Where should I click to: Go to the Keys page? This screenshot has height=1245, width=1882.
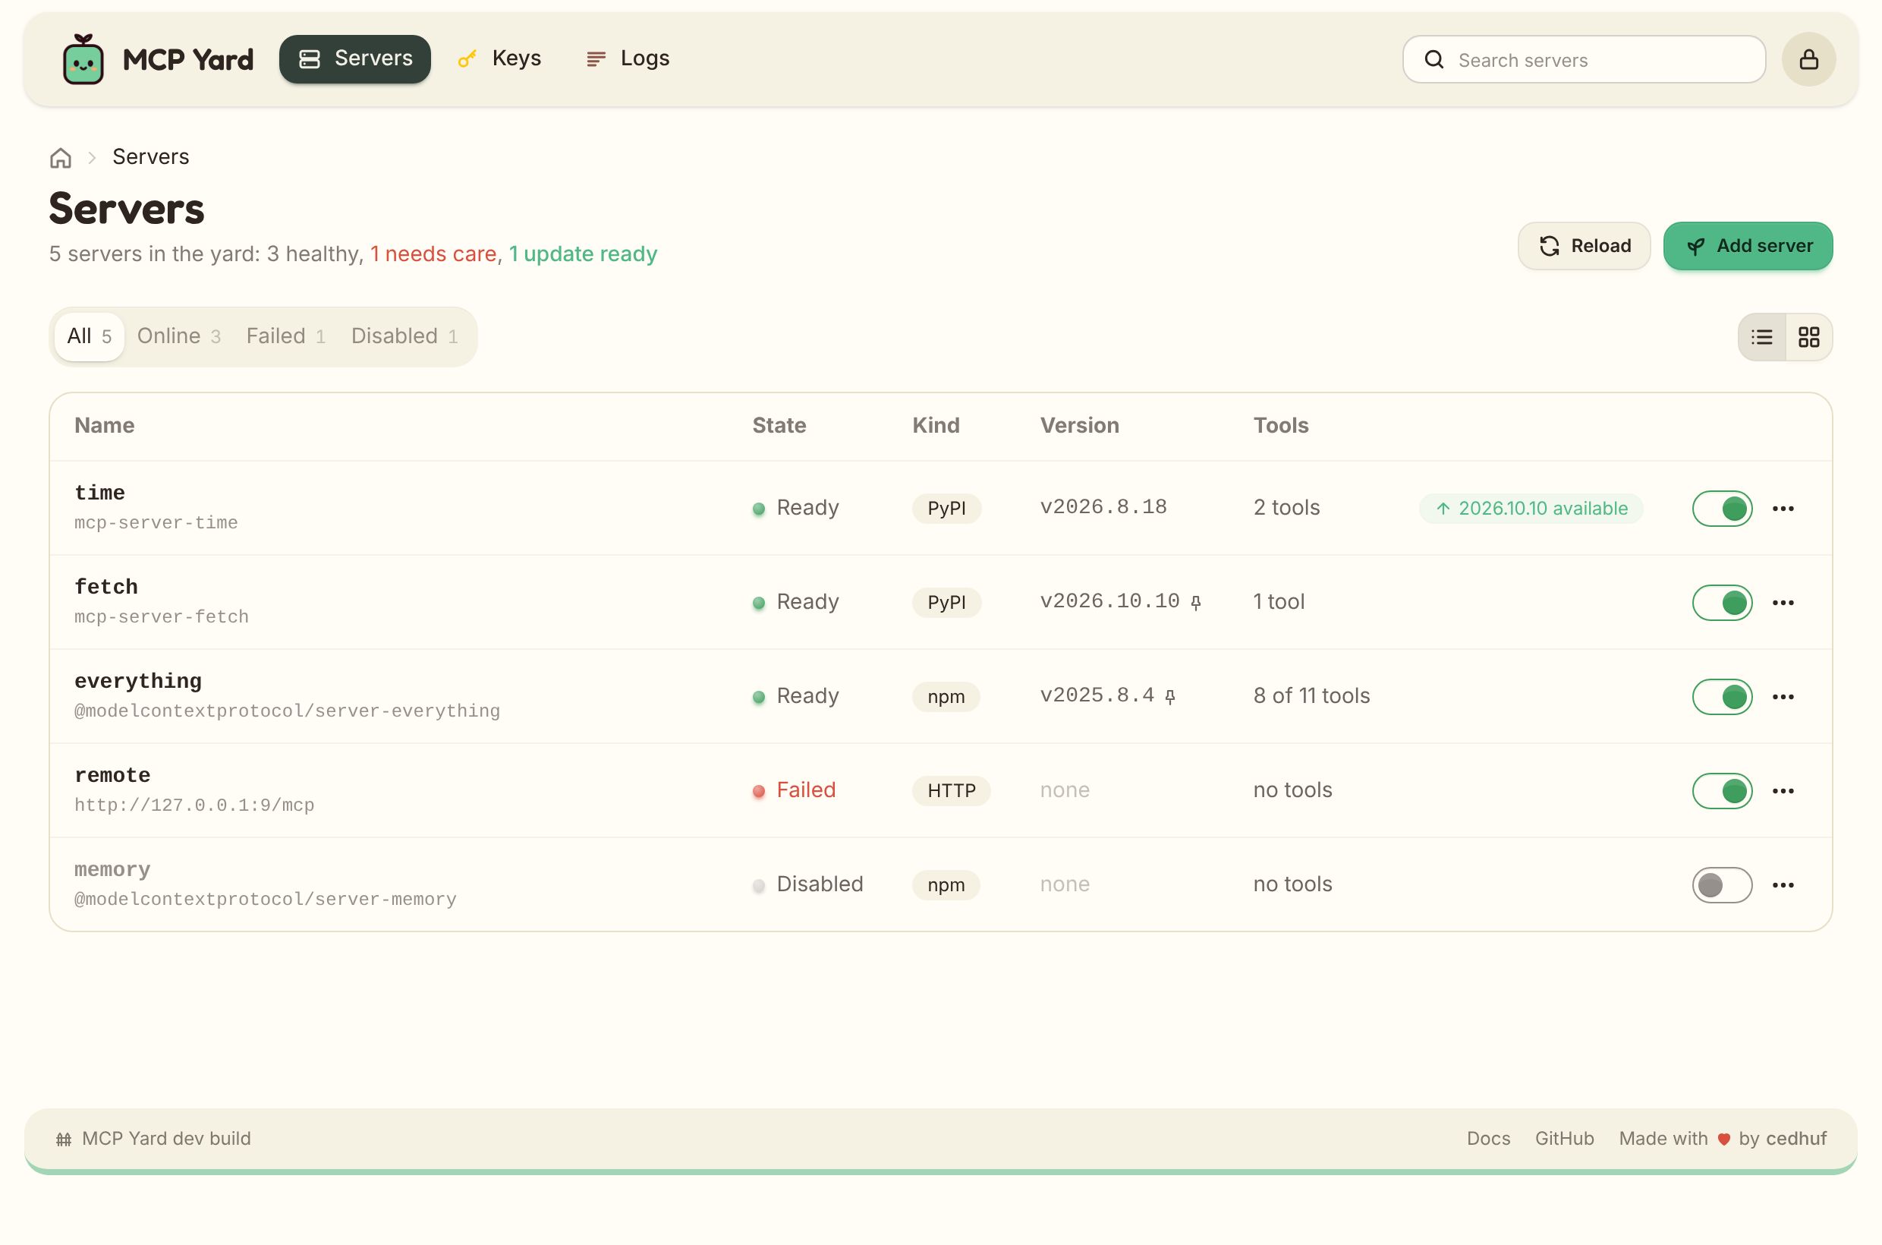(500, 58)
